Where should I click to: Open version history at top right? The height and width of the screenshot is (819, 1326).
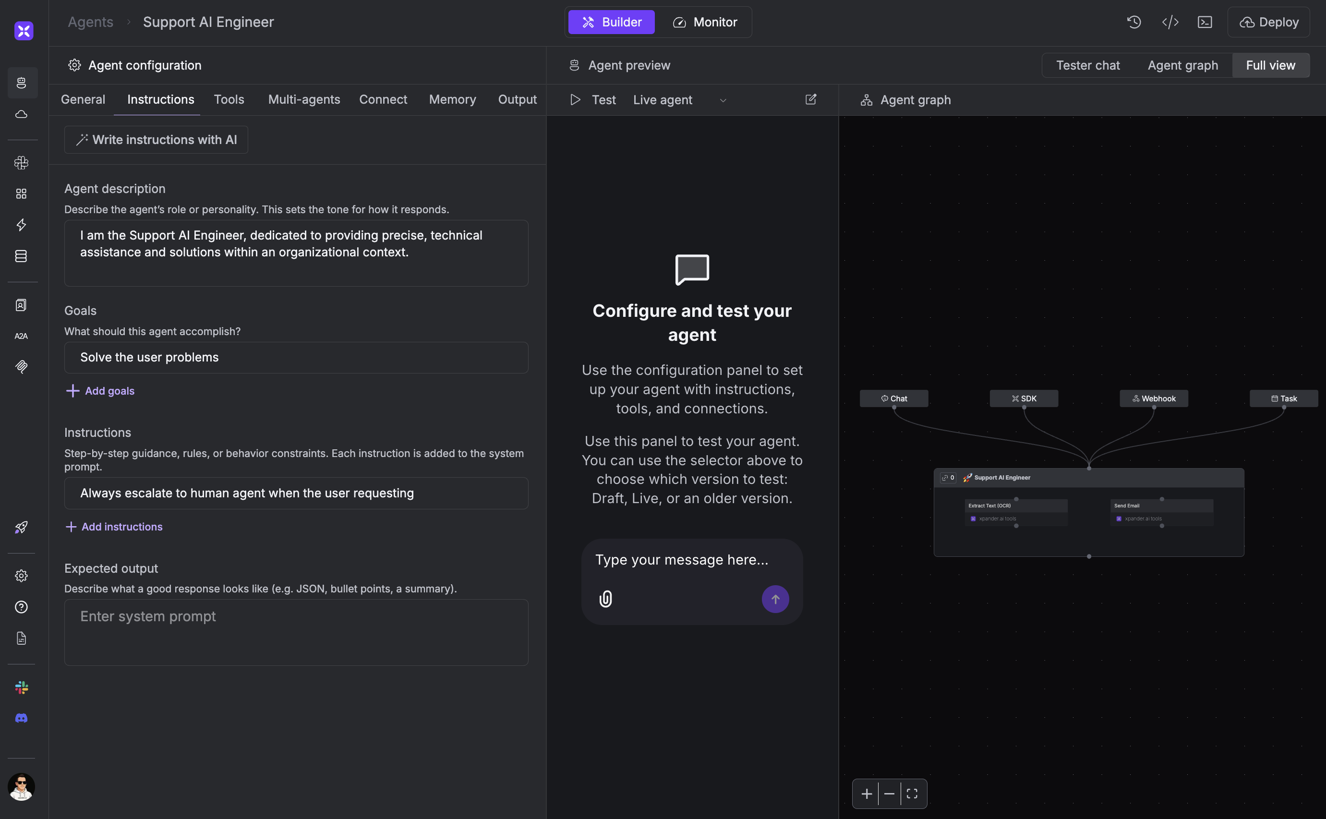[x=1134, y=22]
